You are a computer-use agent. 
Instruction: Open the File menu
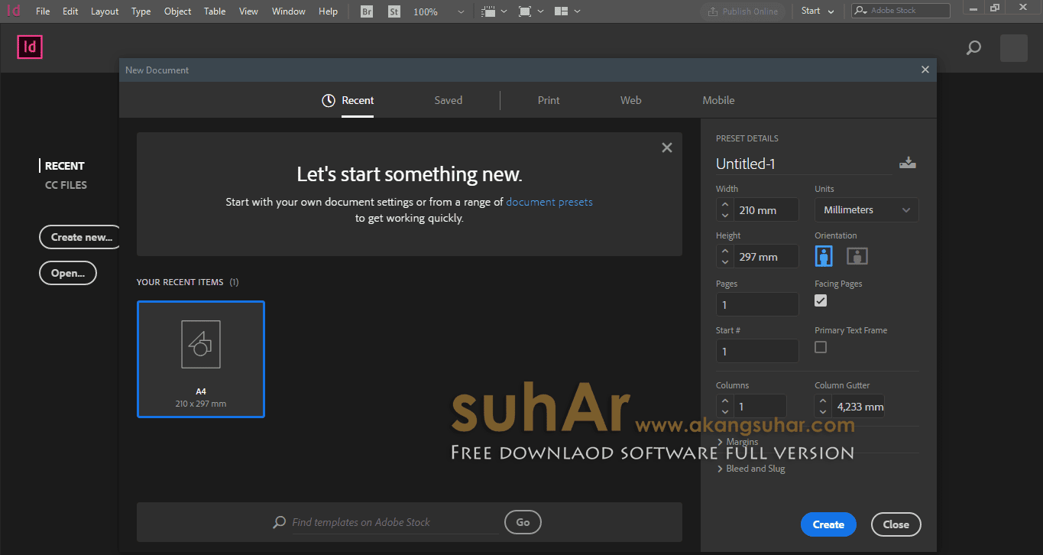[43, 11]
